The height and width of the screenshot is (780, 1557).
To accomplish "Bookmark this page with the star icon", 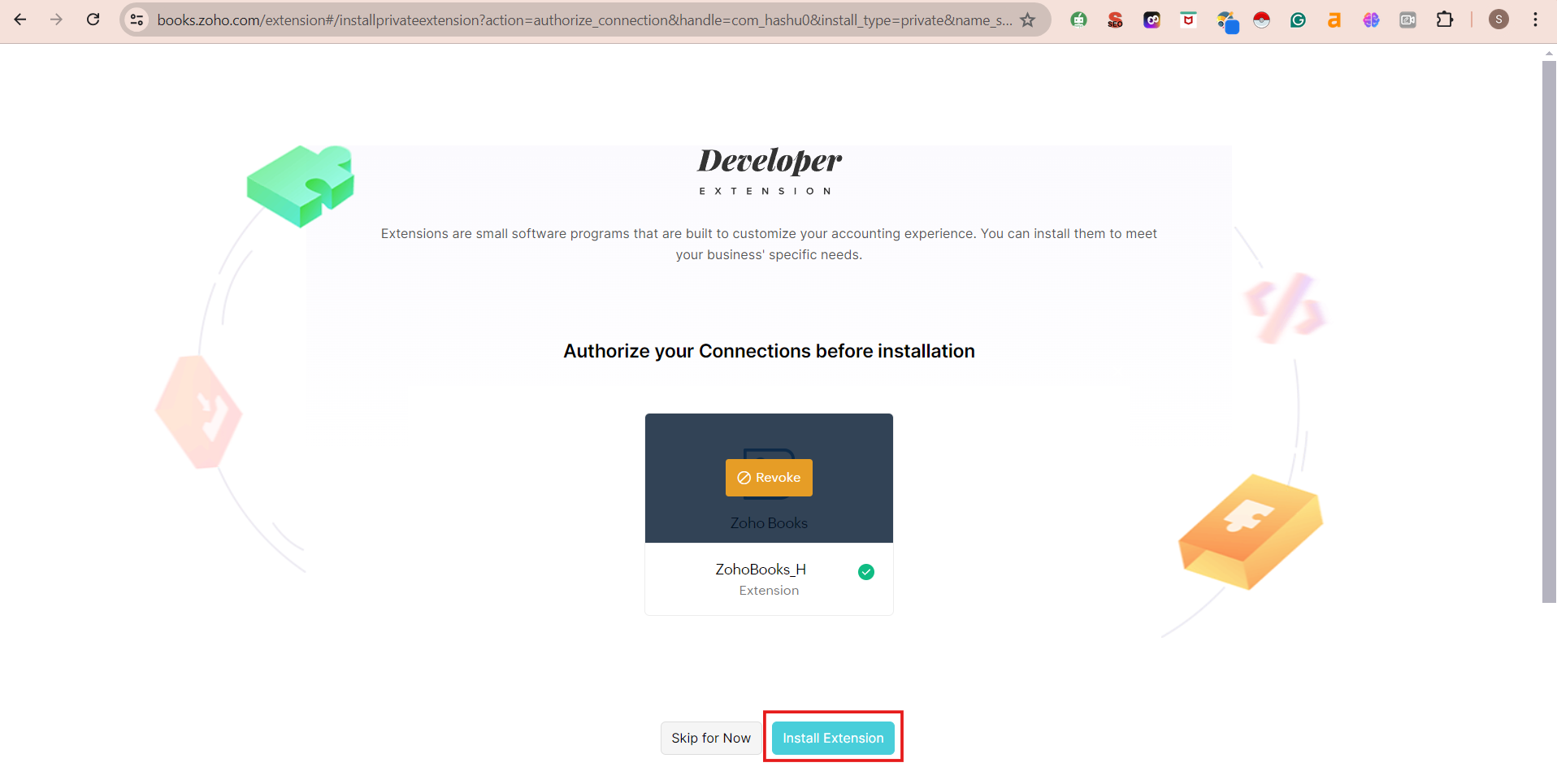I will (x=1028, y=19).
